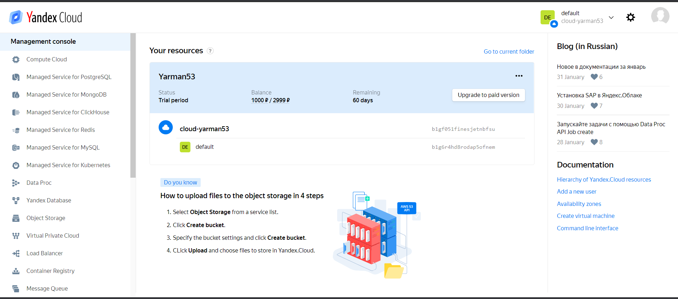The image size is (678, 299).
Task: Click the Load Balancer icon in the sidebar
Action: [x=16, y=254]
